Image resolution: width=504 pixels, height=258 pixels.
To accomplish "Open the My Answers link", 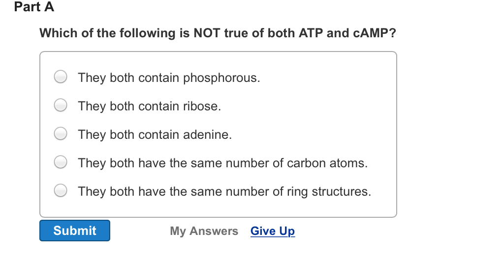I will pos(204,231).
